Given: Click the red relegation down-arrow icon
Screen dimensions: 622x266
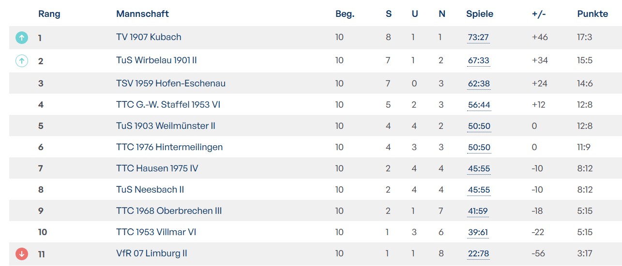Looking at the screenshot, I should tap(22, 253).
